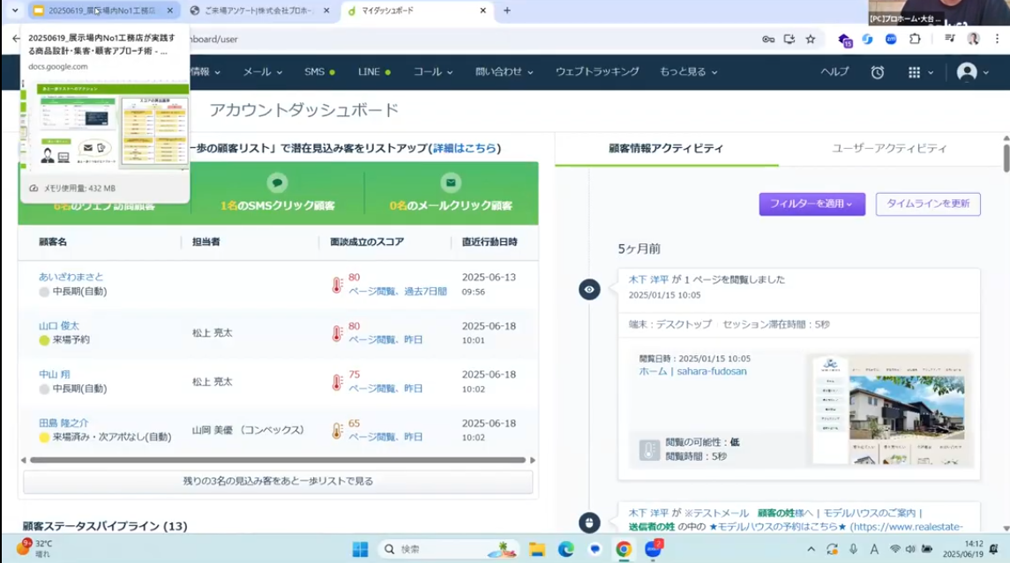Click the thermometer icon for 中山 翔
The image size is (1010, 563).
(337, 382)
